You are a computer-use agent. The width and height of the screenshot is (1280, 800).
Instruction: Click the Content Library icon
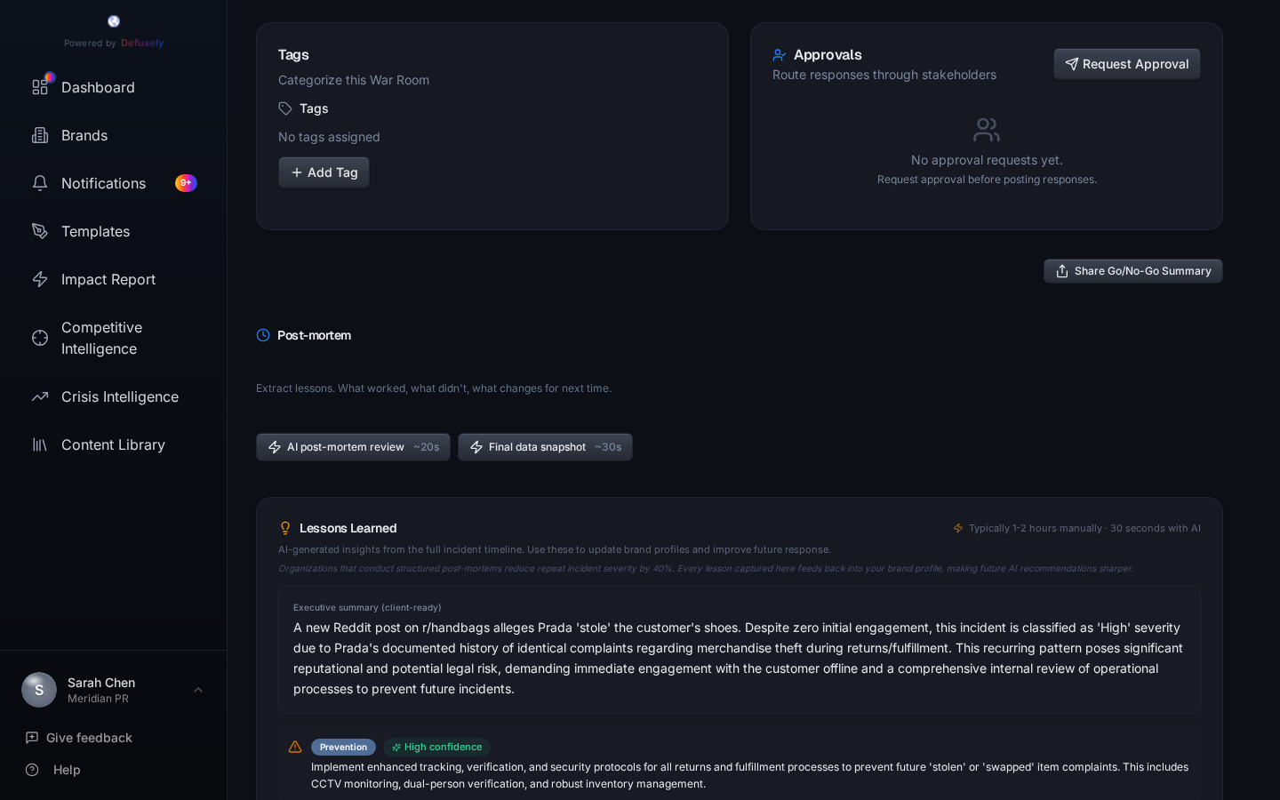(x=40, y=444)
